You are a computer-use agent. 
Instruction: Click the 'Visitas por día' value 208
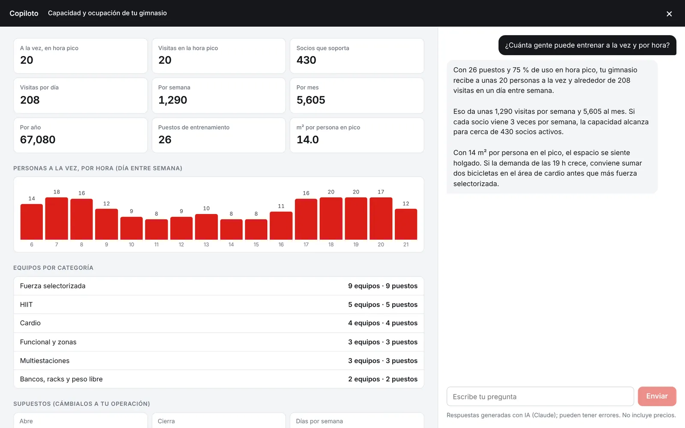tap(30, 100)
